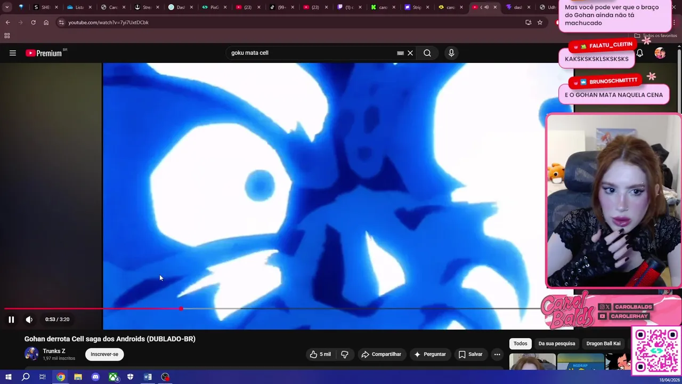Close the Lista browser tab
This screenshot has height=384, width=682.
coord(90,7)
